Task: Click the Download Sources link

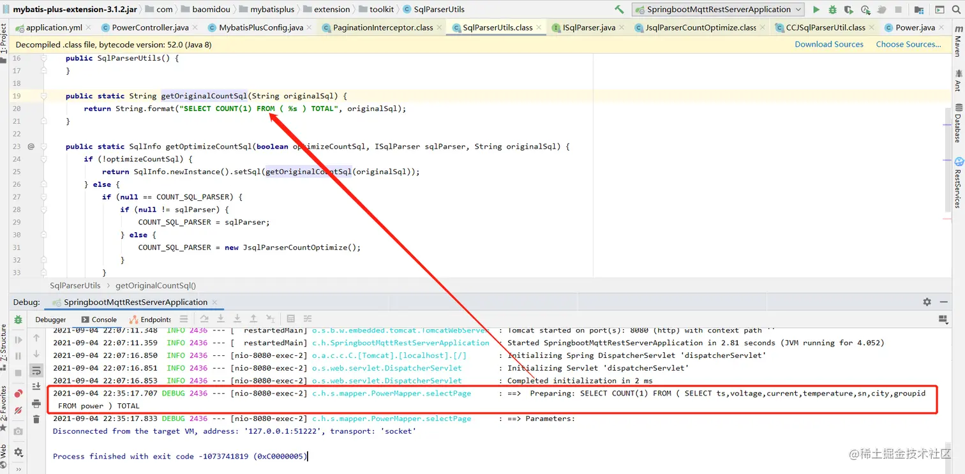Action: pyautogui.click(x=828, y=44)
